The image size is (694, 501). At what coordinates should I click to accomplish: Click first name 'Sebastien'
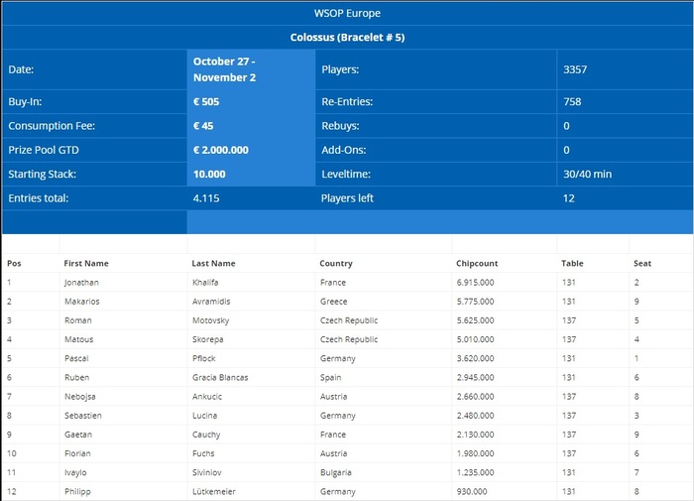(83, 416)
